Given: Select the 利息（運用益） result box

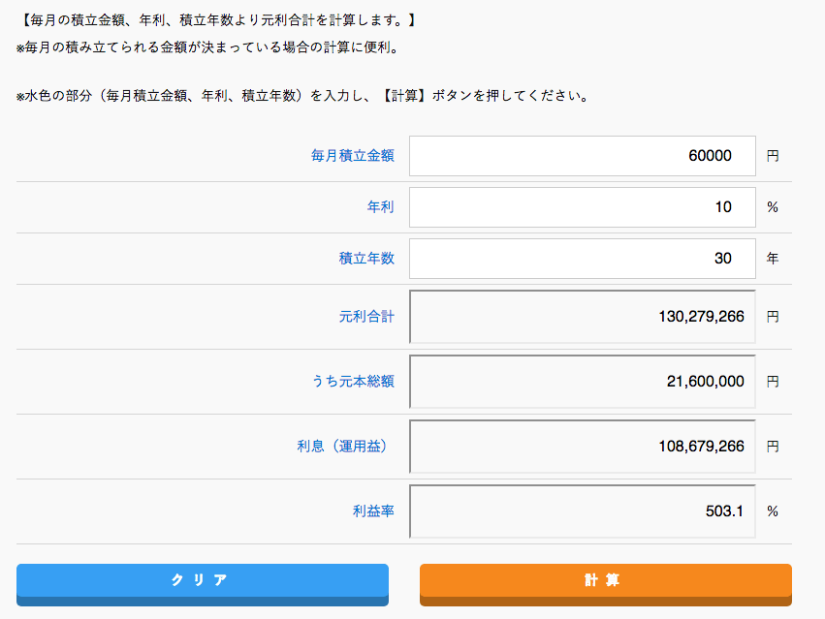Looking at the screenshot, I should 582,447.
